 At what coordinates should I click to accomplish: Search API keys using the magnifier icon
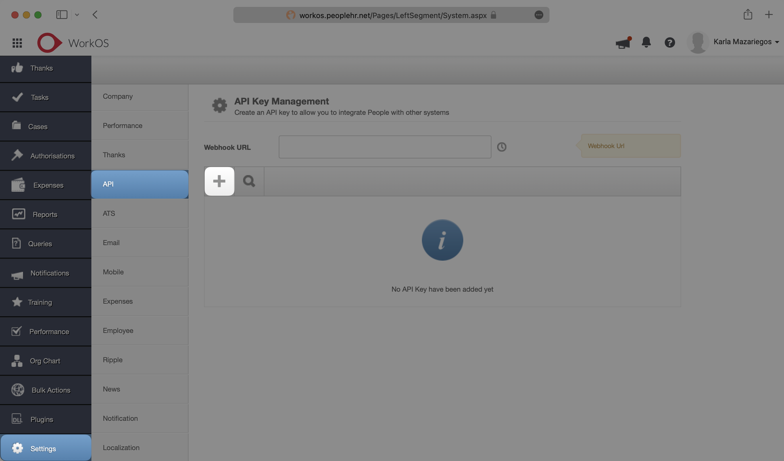249,181
